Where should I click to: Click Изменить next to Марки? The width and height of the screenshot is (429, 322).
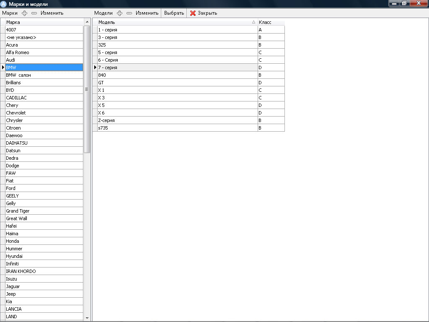(x=52, y=13)
